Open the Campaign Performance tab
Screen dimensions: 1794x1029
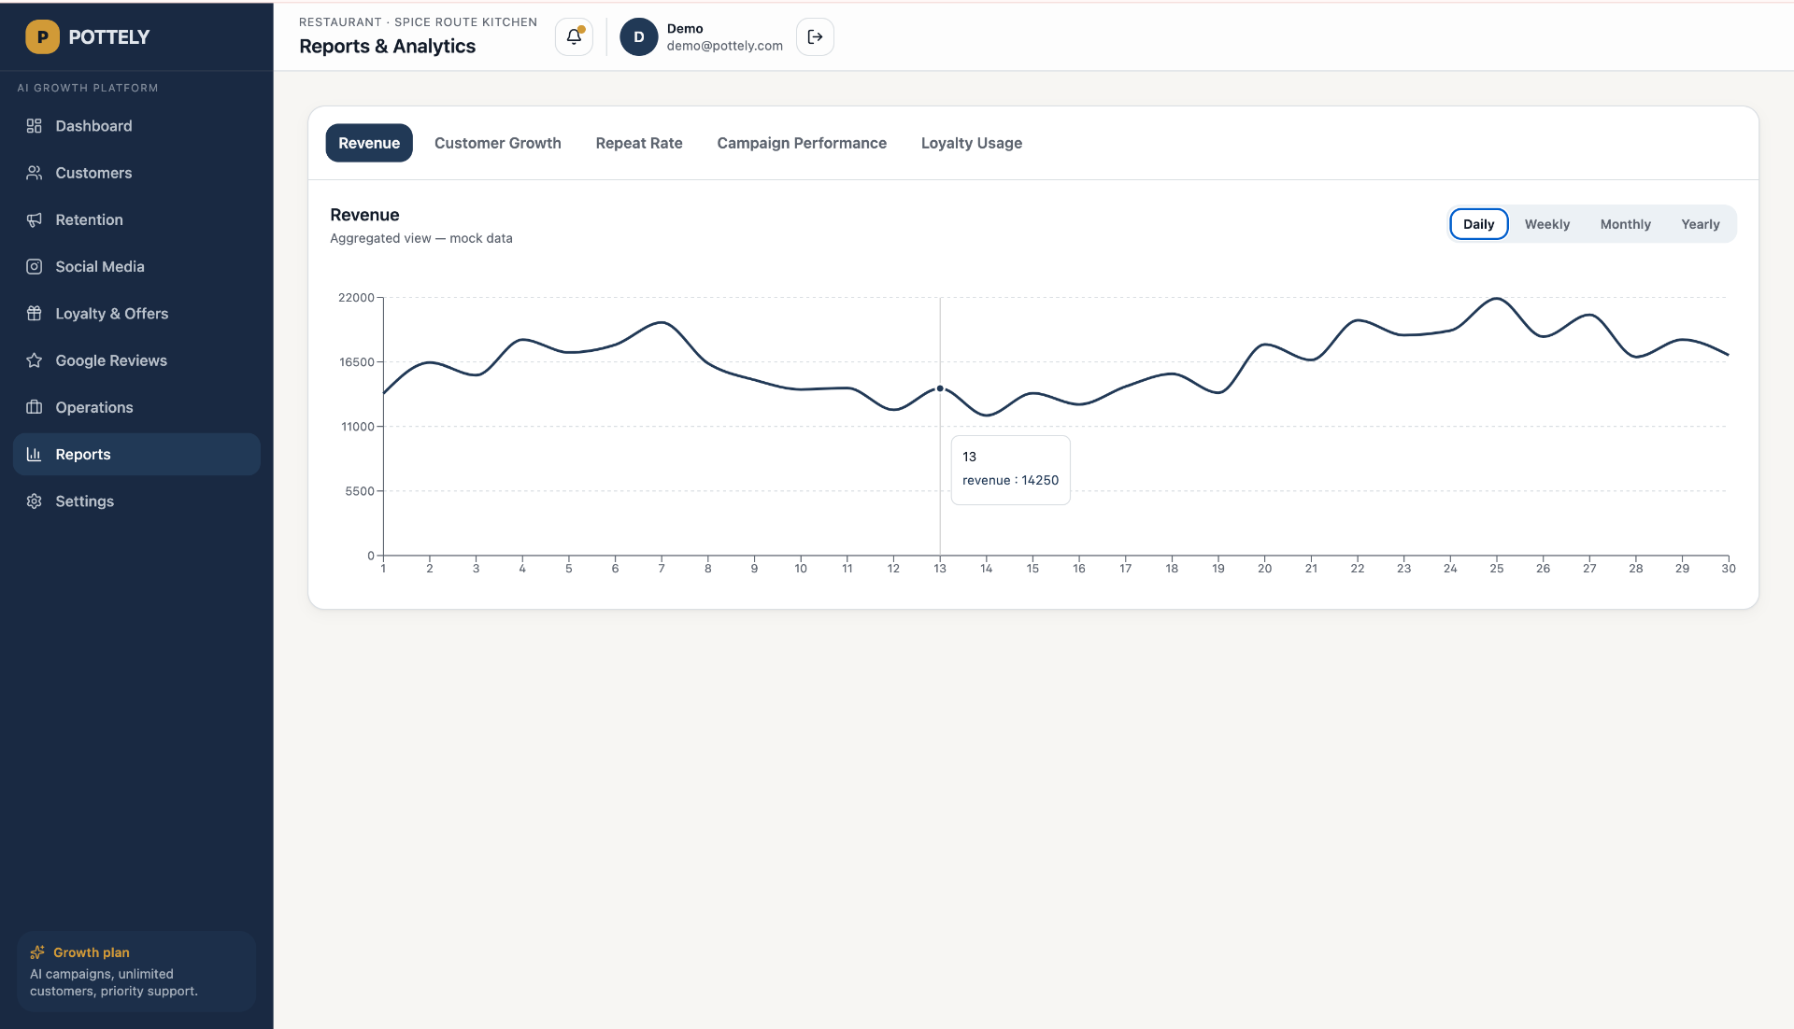tap(802, 143)
